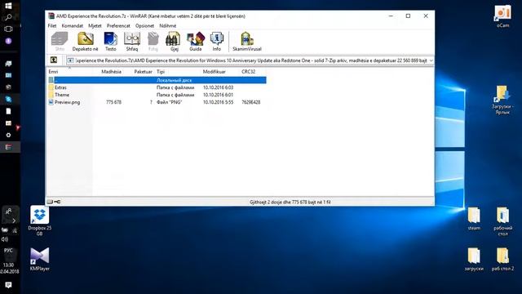The height and width of the screenshot is (294, 522).
Task: Click the Fshij delete toolbar icon
Action: pyautogui.click(x=153, y=42)
